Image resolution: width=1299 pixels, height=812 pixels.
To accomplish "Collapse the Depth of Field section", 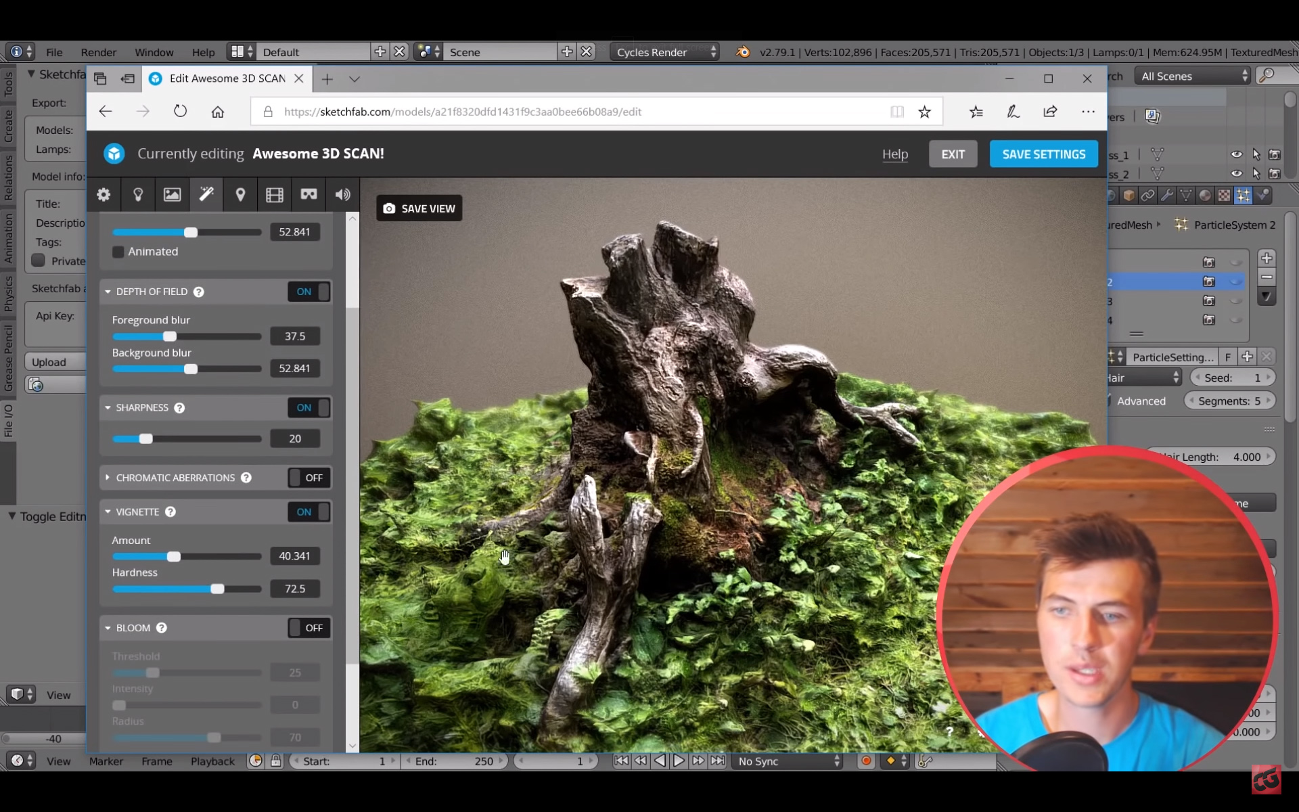I will 108,292.
